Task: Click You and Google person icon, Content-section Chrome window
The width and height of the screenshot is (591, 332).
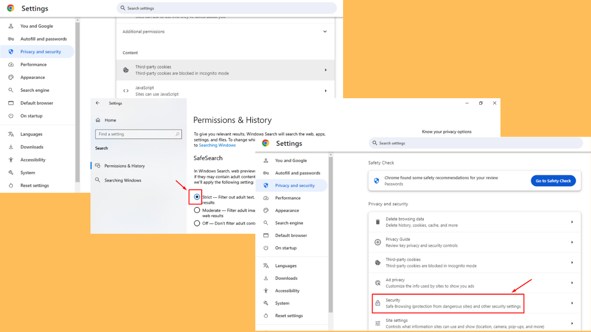Action: pos(11,26)
